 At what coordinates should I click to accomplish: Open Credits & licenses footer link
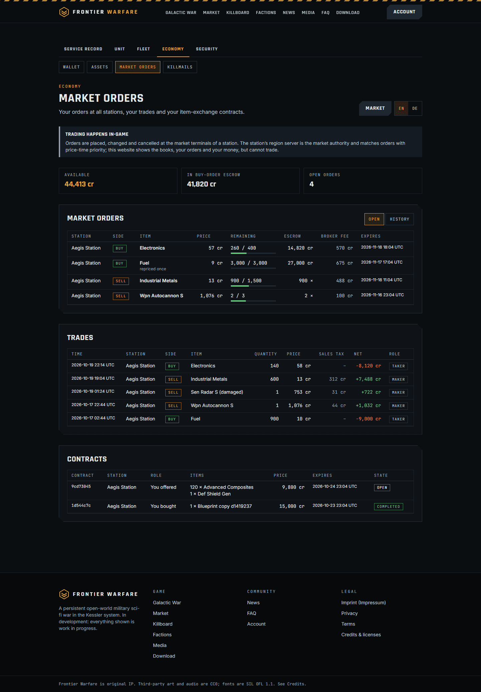point(361,635)
